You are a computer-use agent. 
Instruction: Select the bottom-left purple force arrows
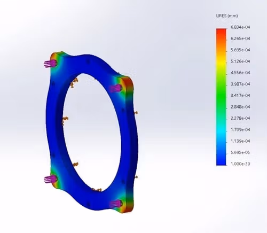[x=50, y=179]
